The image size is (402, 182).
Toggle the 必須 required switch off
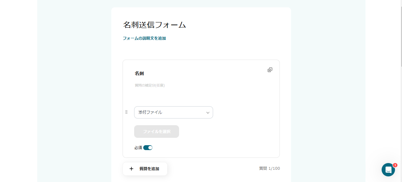pos(148,148)
